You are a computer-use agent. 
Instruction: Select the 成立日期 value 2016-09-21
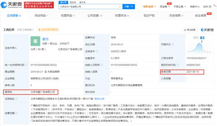117,44
